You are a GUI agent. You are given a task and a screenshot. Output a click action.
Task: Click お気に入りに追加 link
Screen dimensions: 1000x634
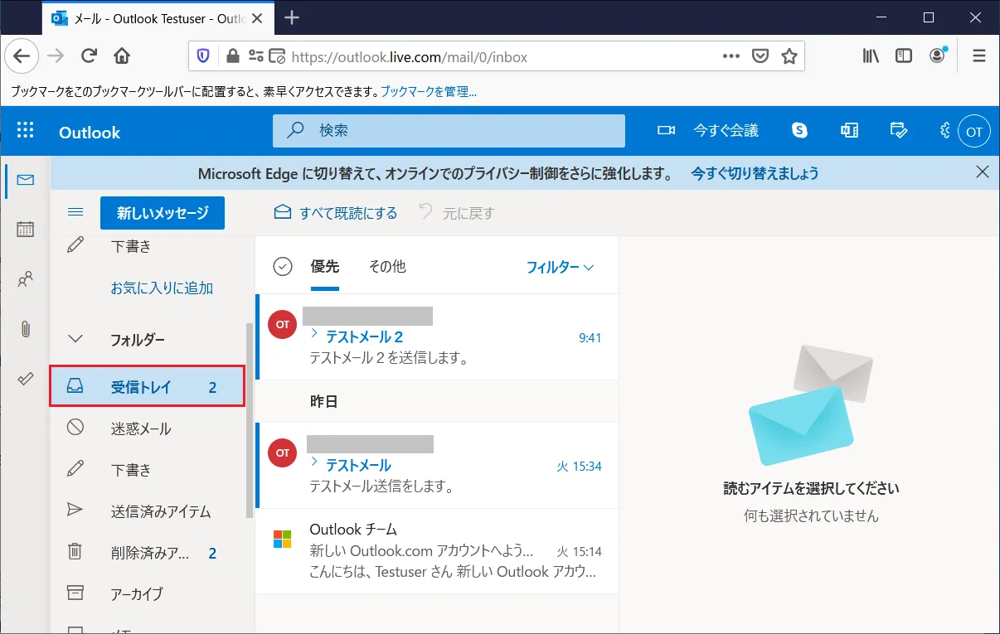pos(162,288)
